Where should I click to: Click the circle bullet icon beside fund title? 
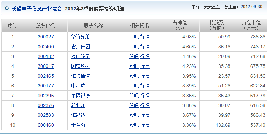[7, 8]
